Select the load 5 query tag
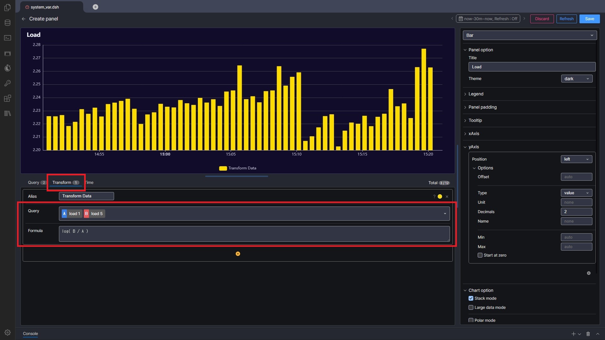This screenshot has height=340, width=605. click(x=94, y=214)
